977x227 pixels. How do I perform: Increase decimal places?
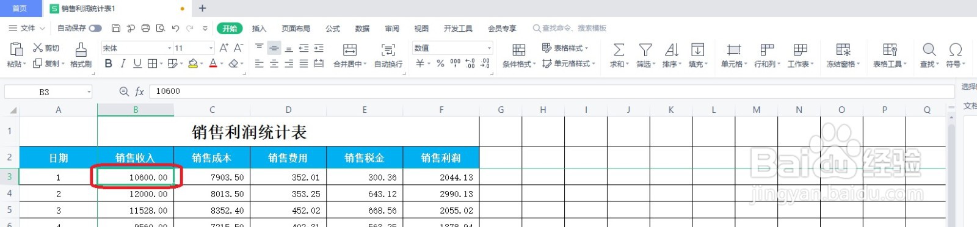tap(470, 63)
